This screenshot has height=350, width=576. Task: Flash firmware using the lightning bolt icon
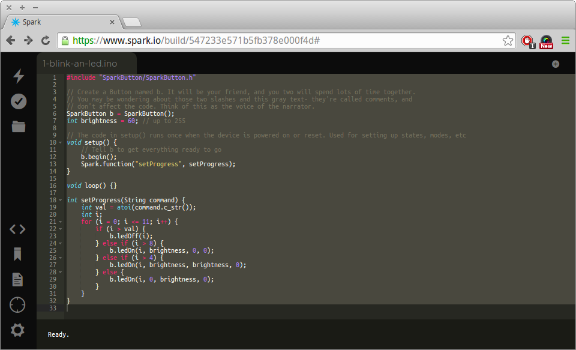tap(18, 76)
